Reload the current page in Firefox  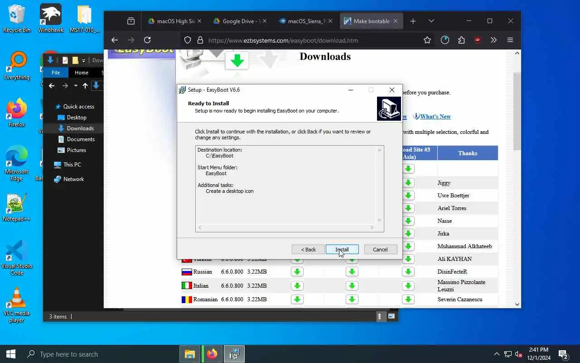147,40
